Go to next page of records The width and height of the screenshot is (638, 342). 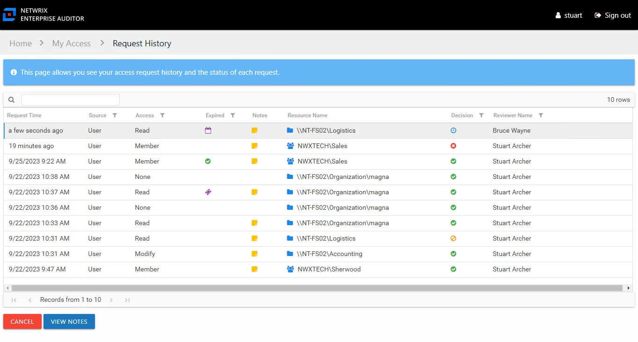tap(111, 300)
